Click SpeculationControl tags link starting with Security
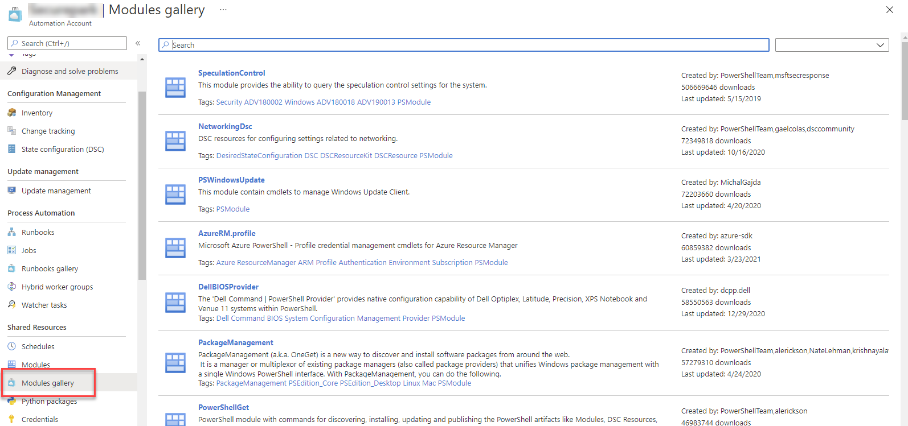908x426 pixels. pos(324,102)
